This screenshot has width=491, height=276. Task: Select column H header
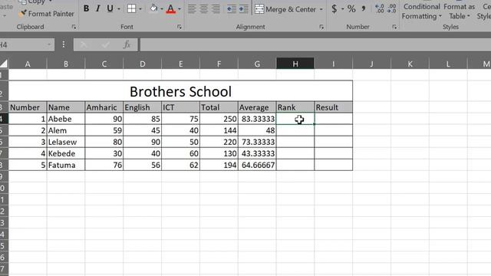pos(295,64)
